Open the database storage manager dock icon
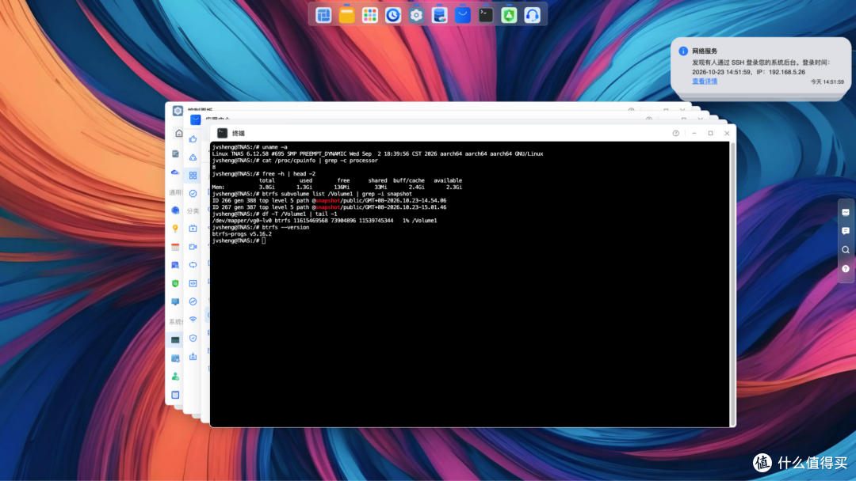The width and height of the screenshot is (856, 481). [x=439, y=15]
